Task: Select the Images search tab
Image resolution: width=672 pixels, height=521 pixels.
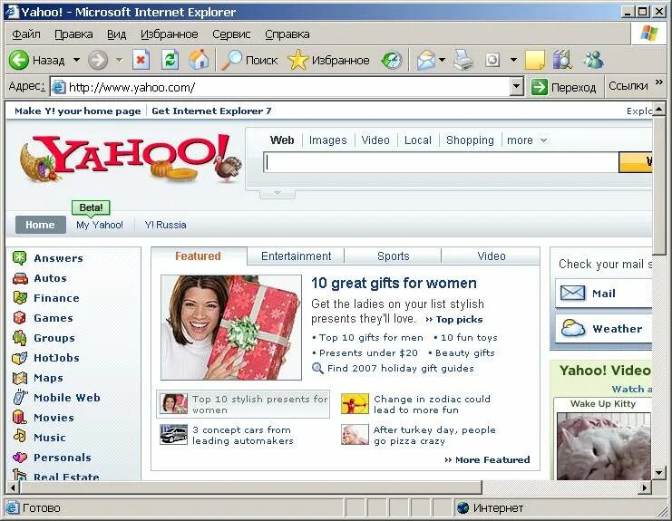Action: click(x=328, y=140)
